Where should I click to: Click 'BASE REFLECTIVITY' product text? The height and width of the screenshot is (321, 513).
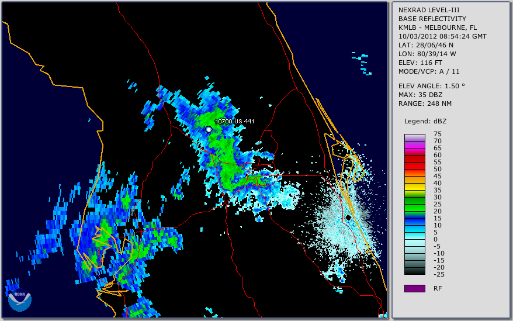click(x=432, y=19)
